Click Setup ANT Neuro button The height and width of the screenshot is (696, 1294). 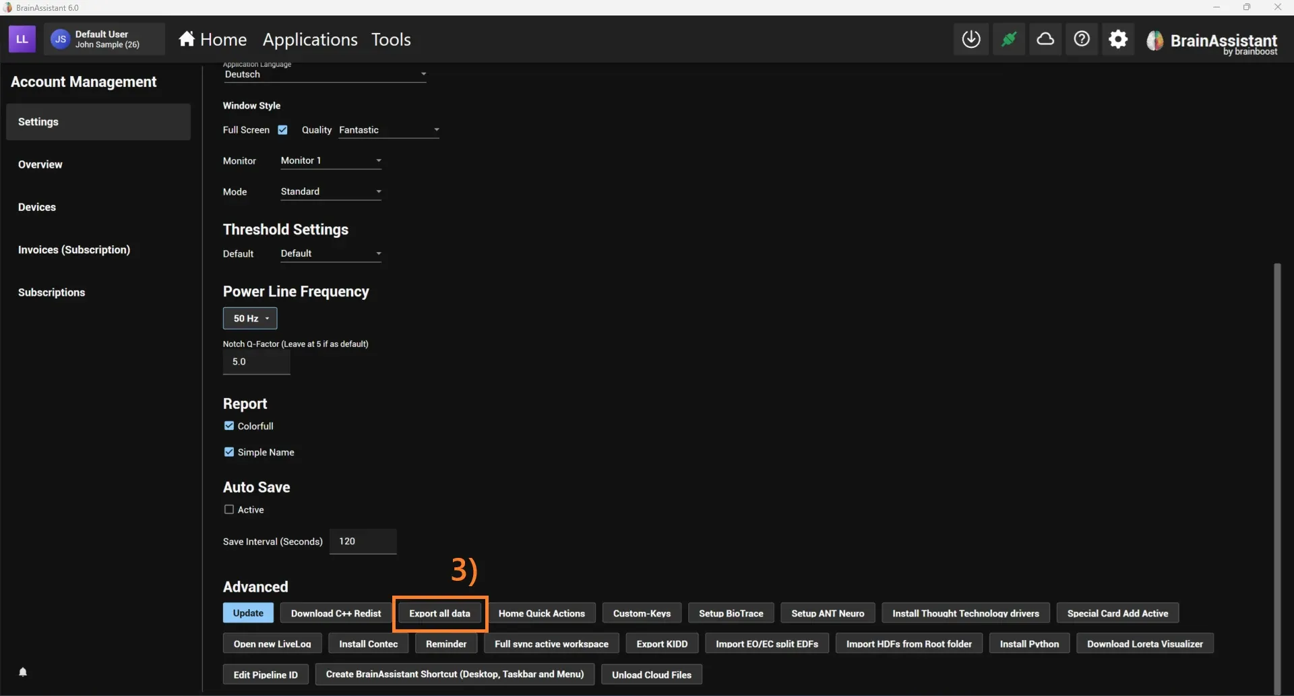(828, 613)
